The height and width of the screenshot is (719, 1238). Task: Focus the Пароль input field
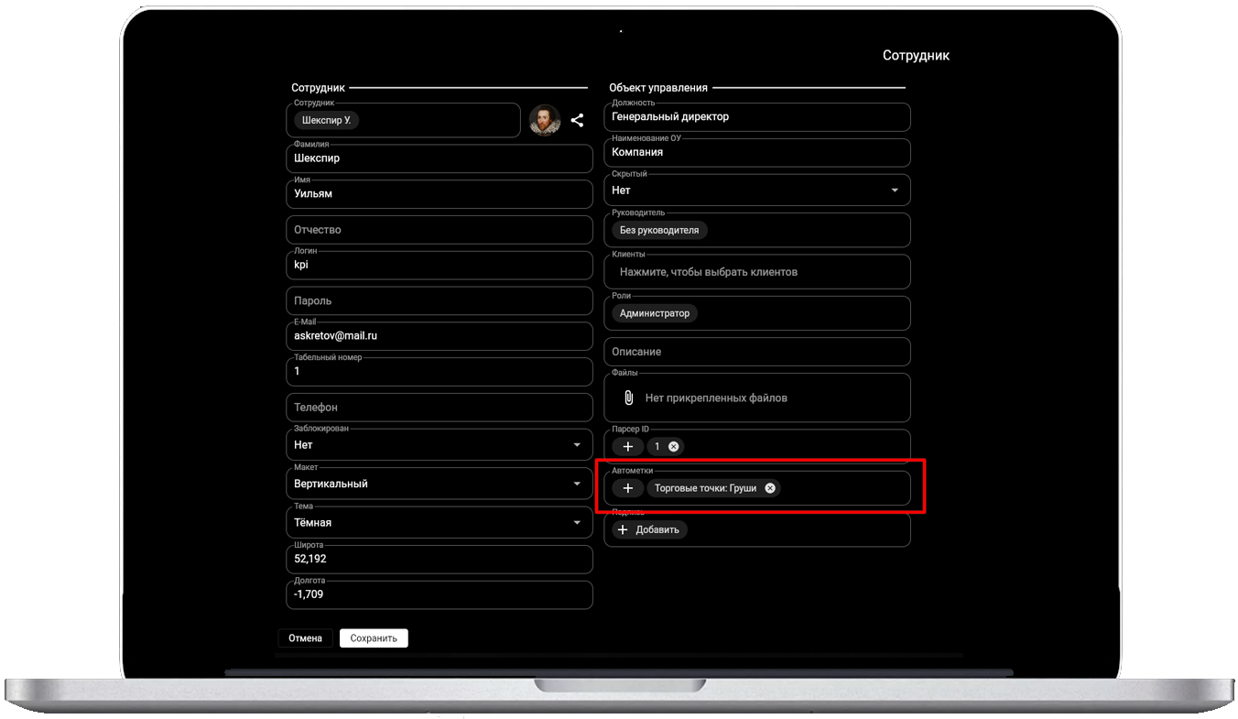[440, 300]
